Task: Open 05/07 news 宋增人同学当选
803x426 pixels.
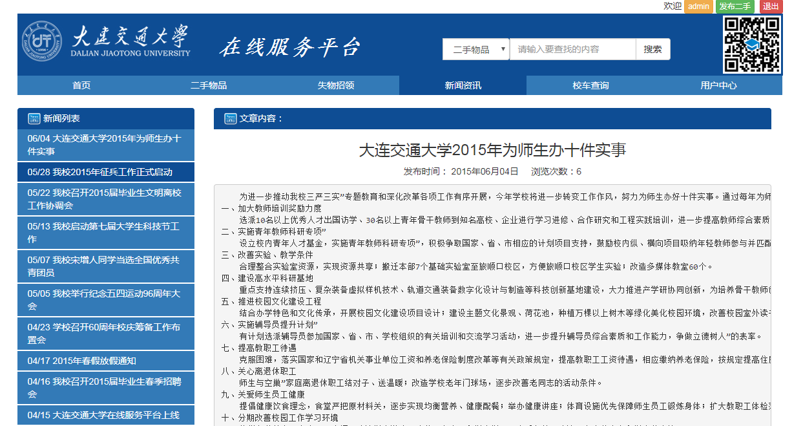Action: point(106,266)
